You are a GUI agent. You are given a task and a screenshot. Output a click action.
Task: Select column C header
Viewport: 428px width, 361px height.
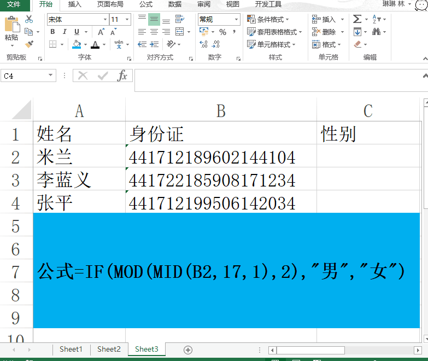coord(368,110)
